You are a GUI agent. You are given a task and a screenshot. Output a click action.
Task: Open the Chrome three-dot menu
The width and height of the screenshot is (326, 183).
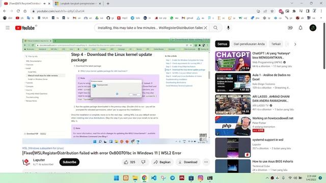pyautogui.click(x=321, y=11)
